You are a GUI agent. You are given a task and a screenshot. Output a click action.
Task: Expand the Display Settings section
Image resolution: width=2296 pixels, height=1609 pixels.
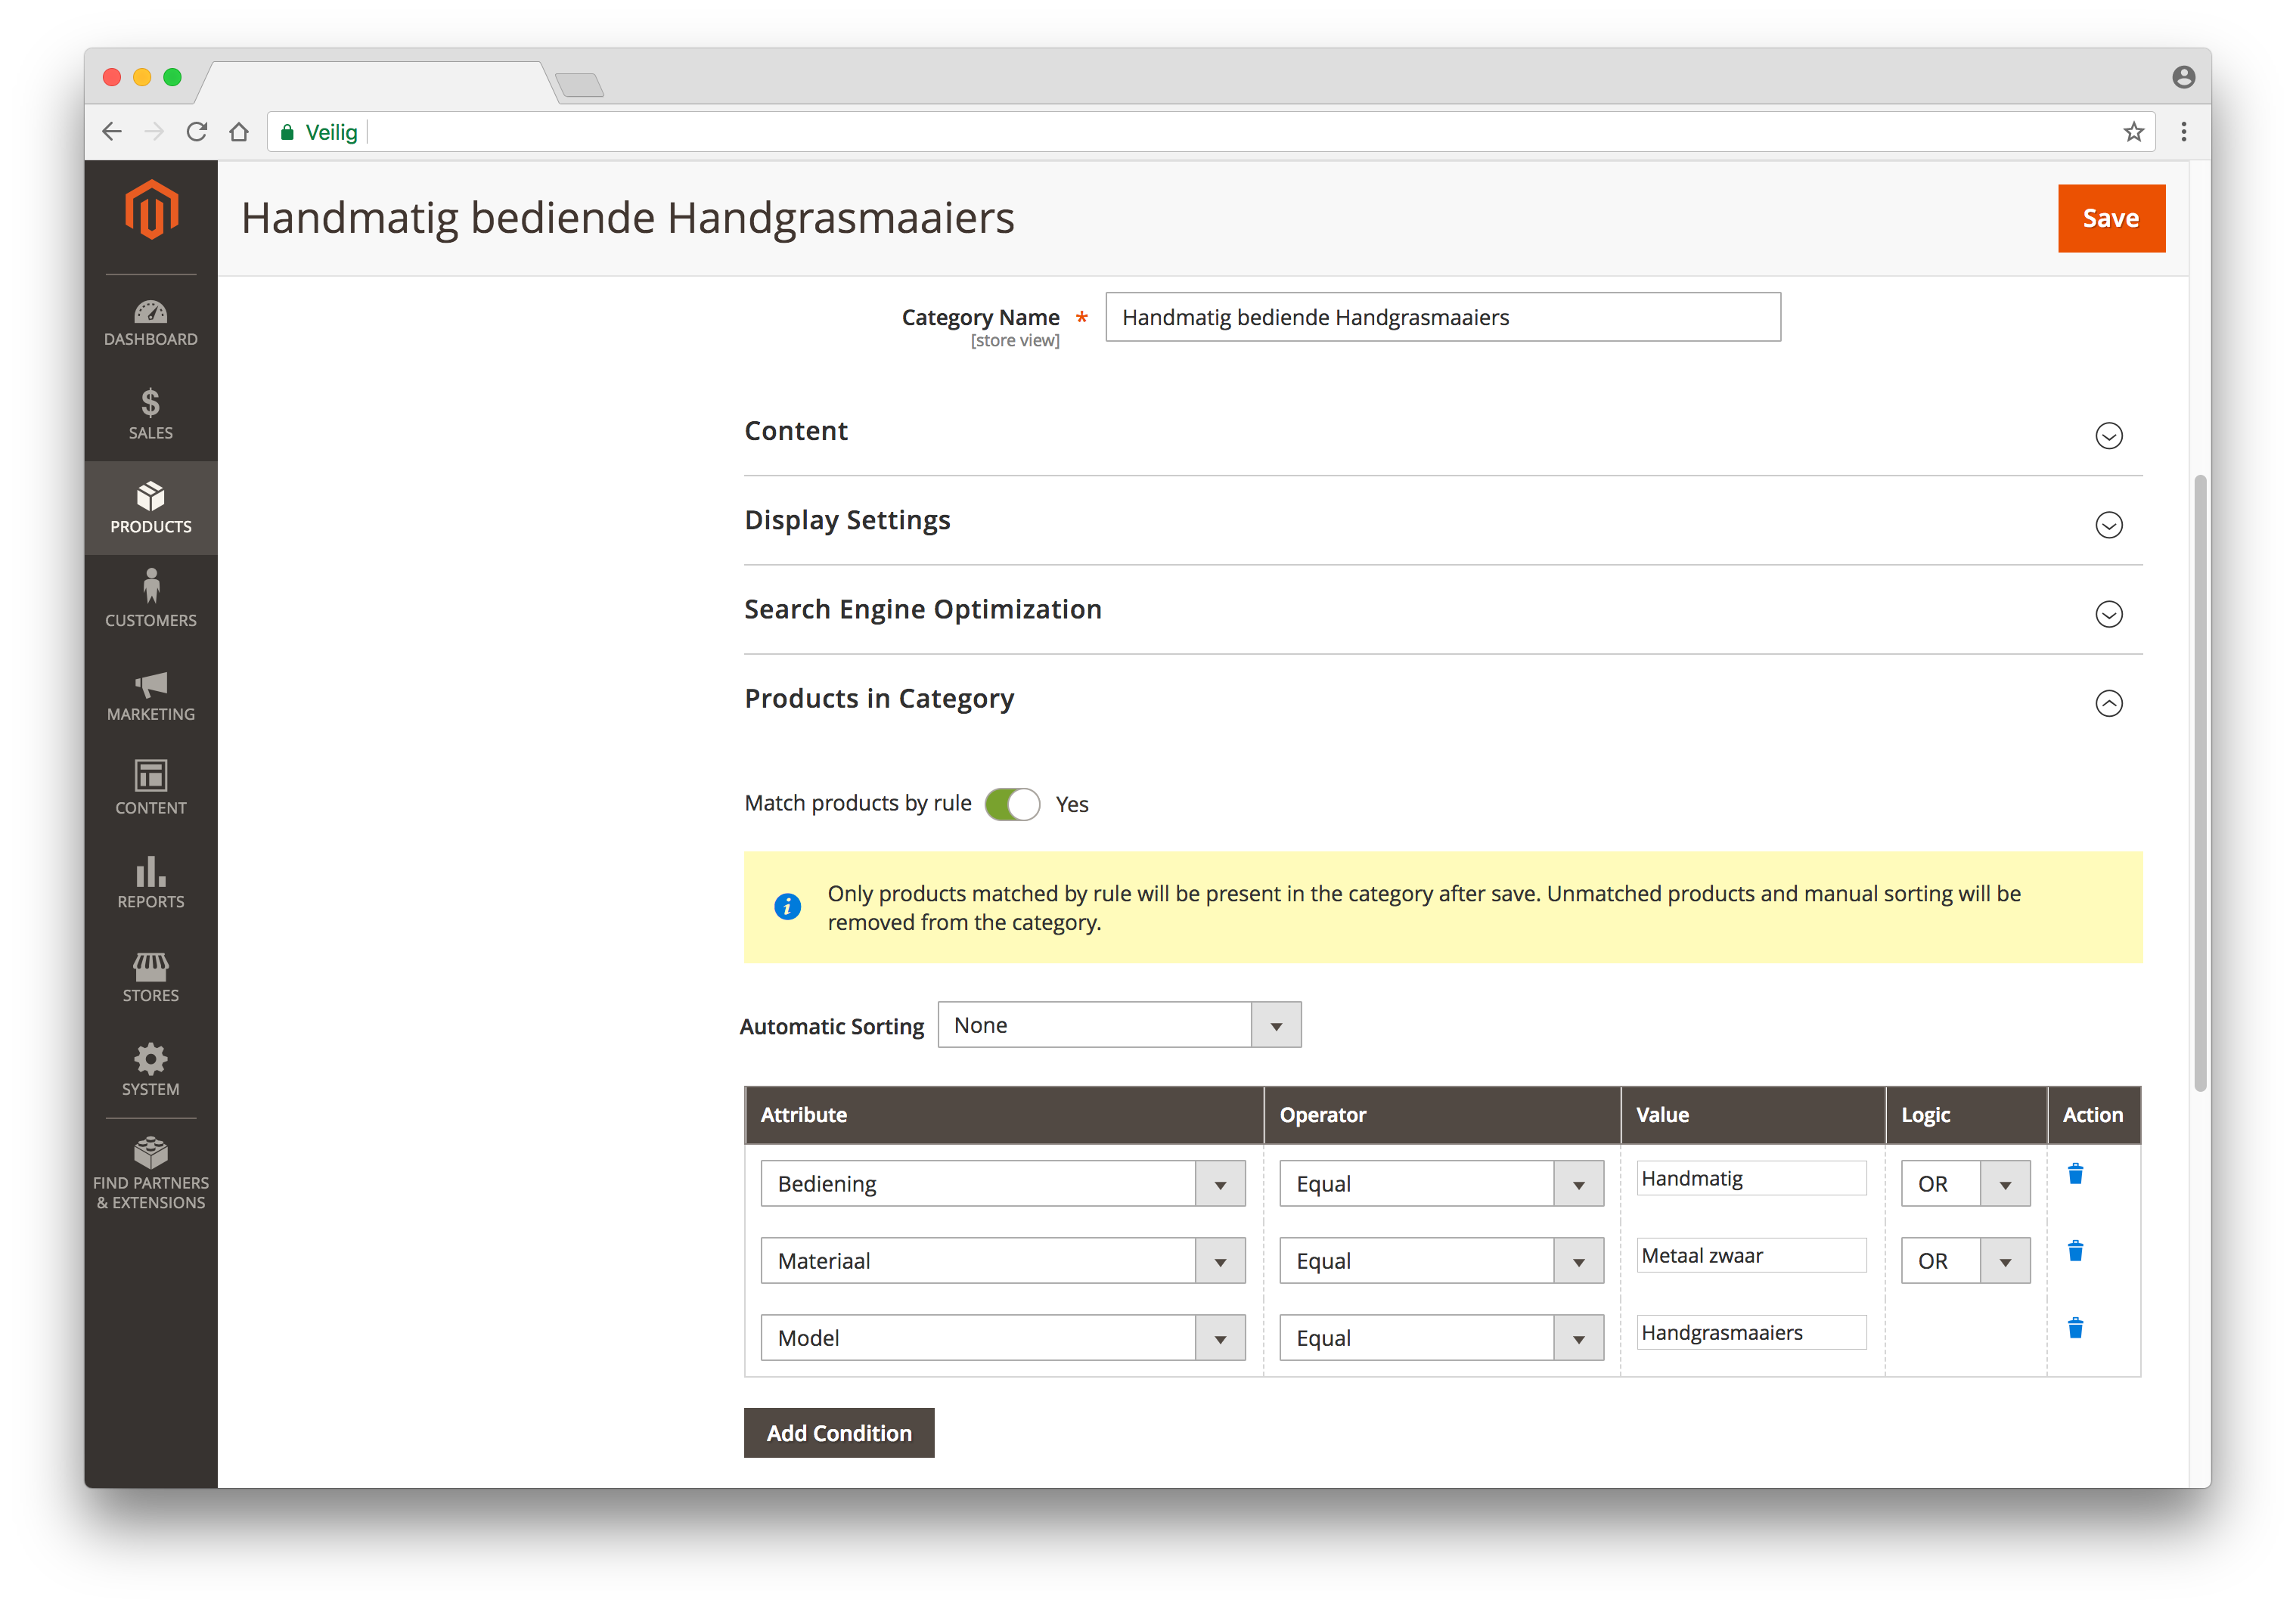point(2108,525)
